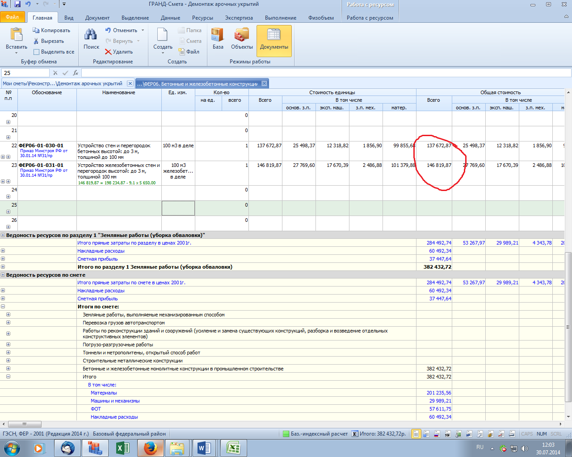Click the Вырезать scissors button

[37, 41]
